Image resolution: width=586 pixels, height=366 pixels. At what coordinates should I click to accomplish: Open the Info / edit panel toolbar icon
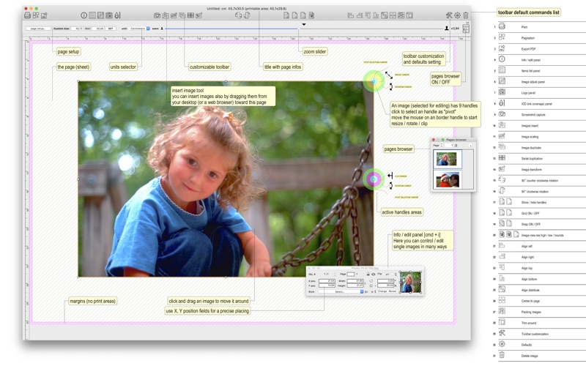[84, 15]
